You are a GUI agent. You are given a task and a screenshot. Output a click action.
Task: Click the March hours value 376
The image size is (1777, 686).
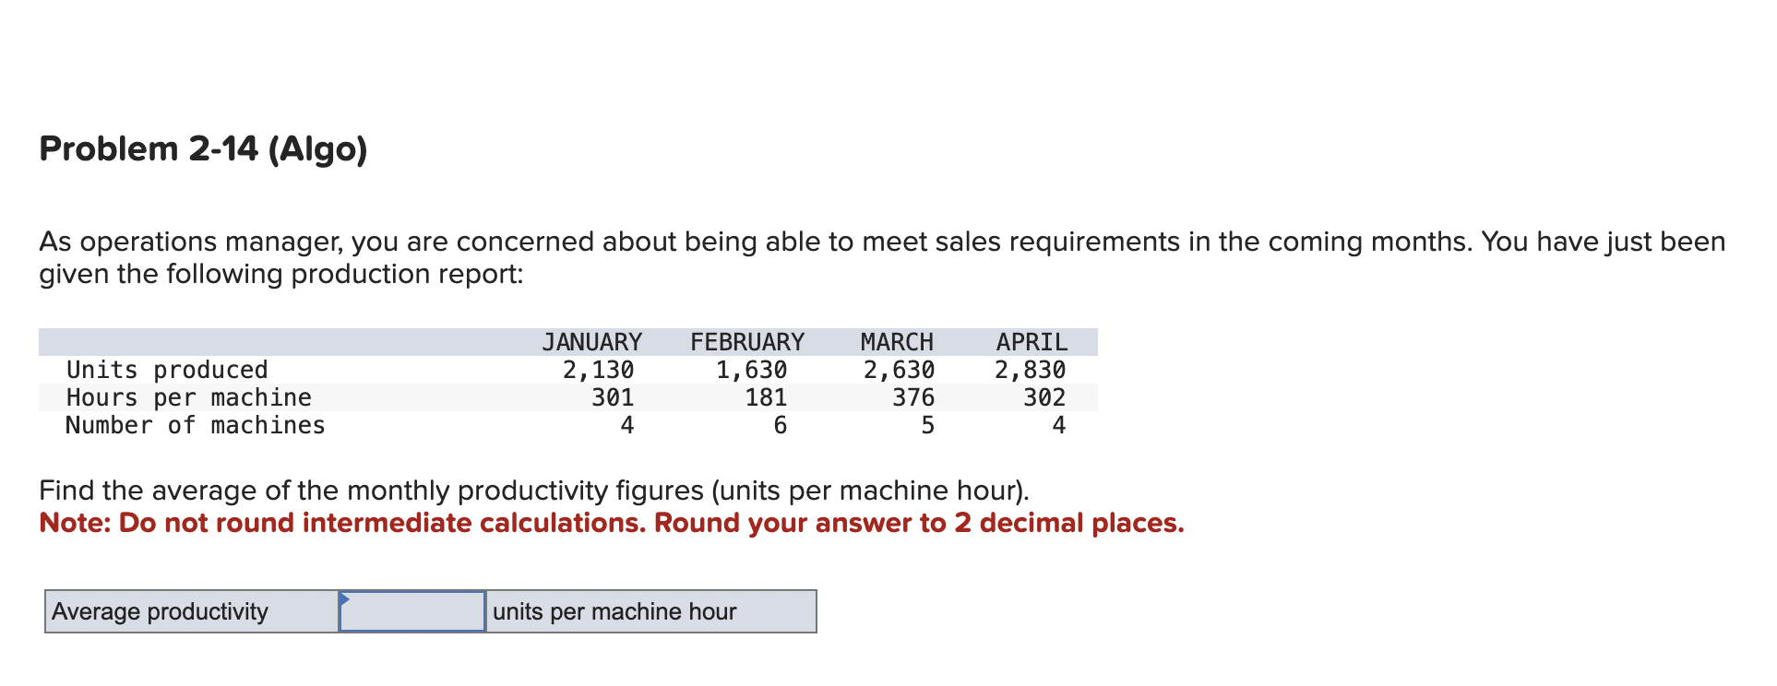click(x=913, y=397)
